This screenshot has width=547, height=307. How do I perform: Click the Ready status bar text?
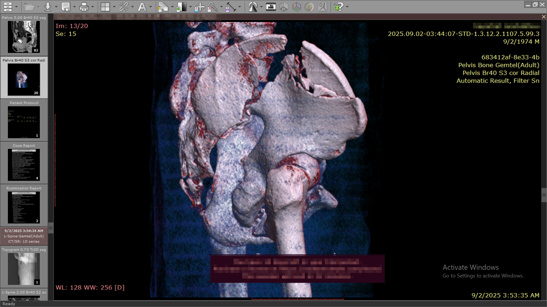pyautogui.click(x=9, y=304)
